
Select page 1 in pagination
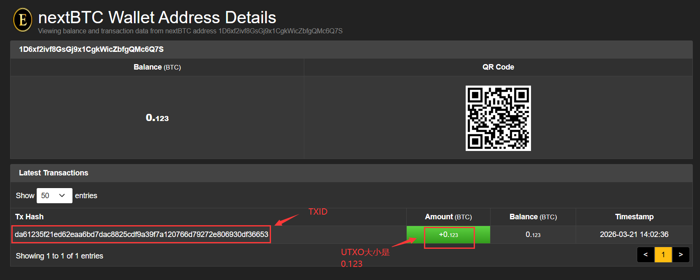663,255
